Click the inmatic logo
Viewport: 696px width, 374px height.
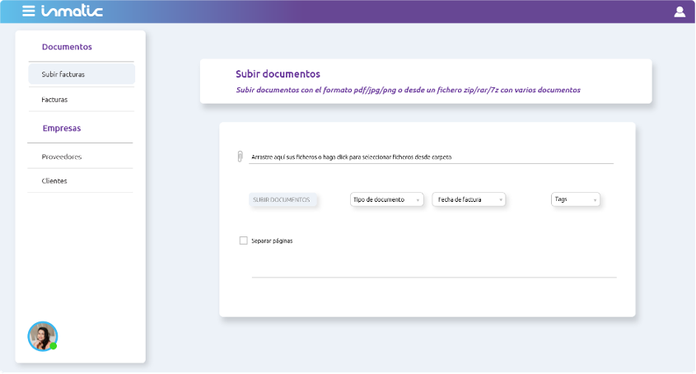click(72, 12)
